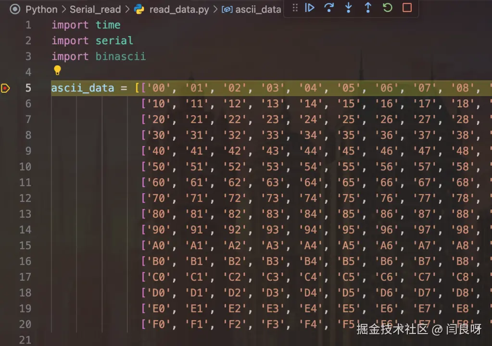Viewport: 492px width, 346px height.
Task: Click the 'C7' string on line 17
Action: pyautogui.click(x=425, y=277)
